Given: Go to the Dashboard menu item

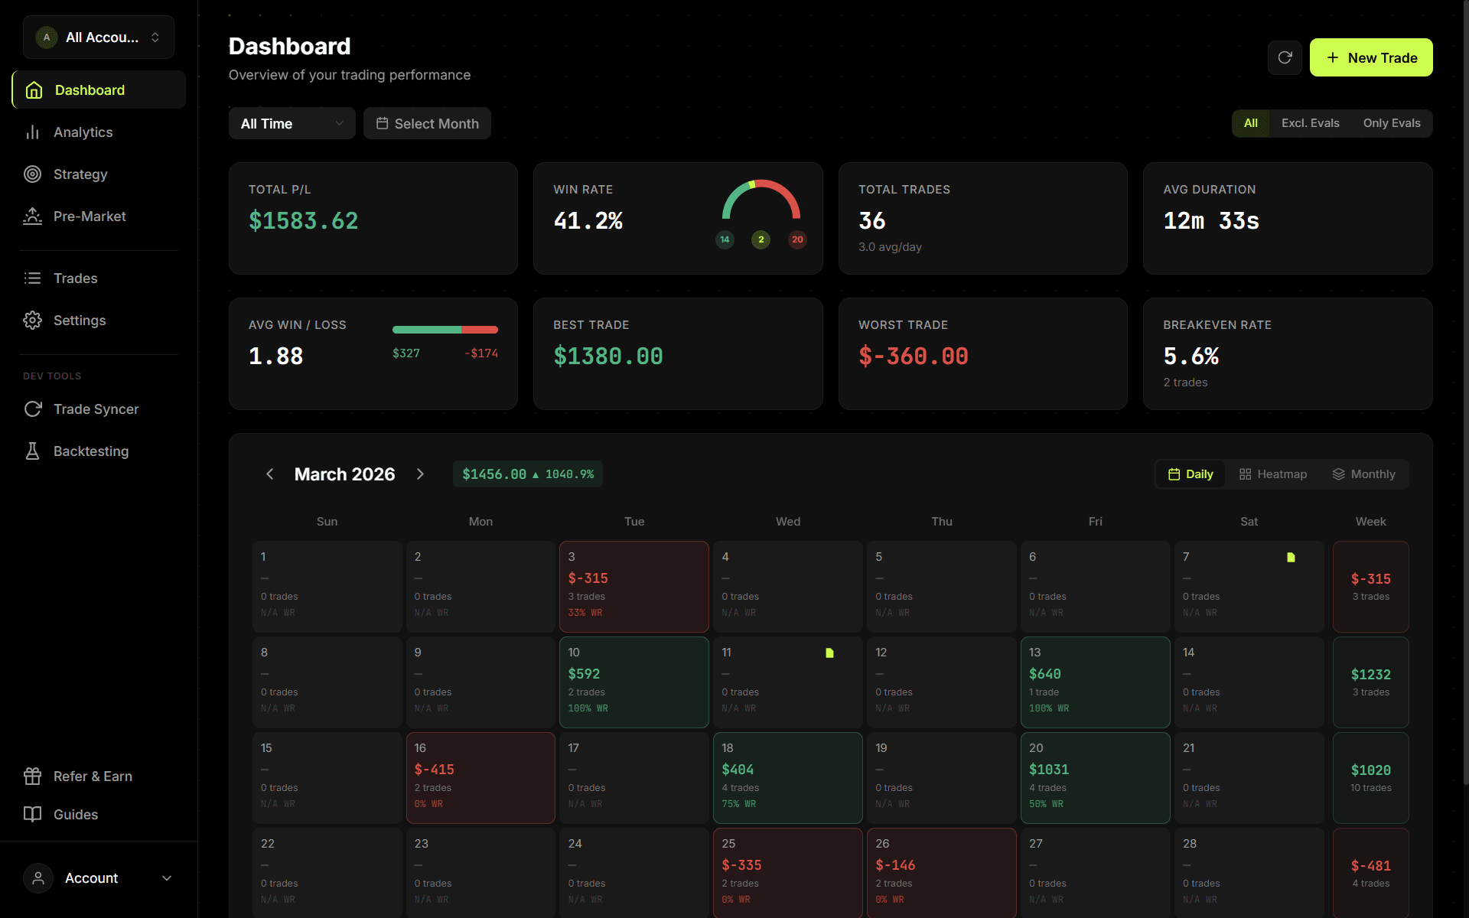Looking at the screenshot, I should point(90,90).
